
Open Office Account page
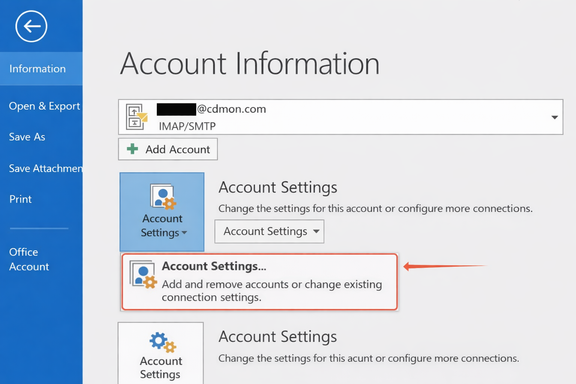coord(29,259)
